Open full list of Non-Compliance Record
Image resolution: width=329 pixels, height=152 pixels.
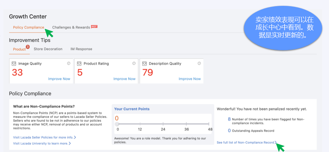245,142
